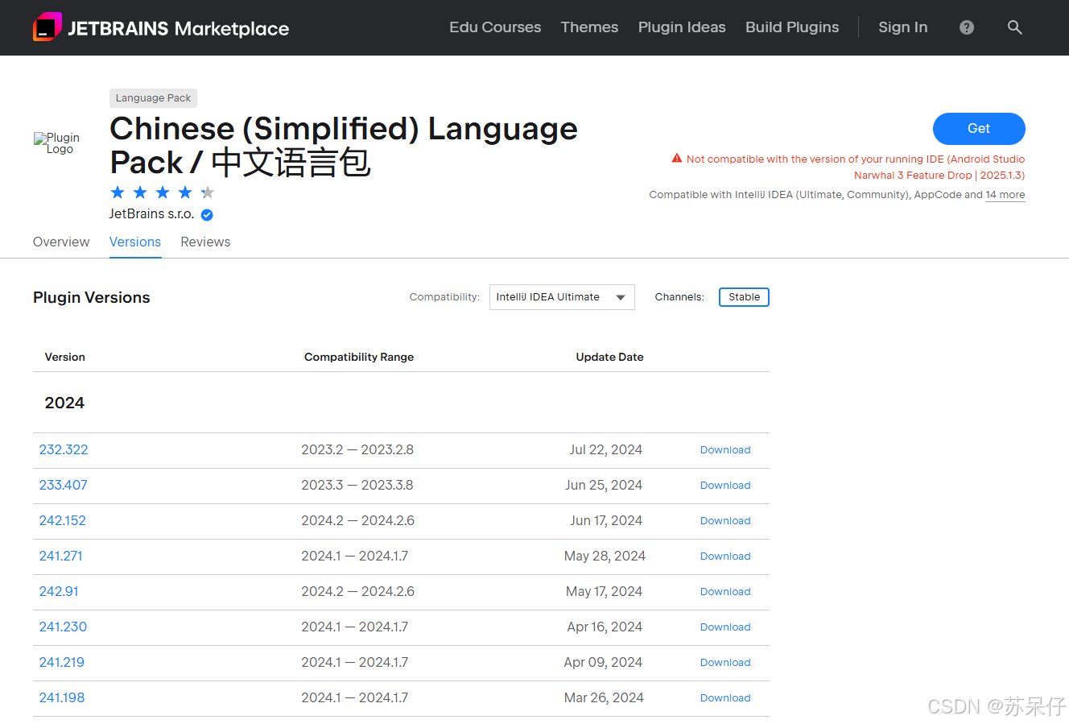Open version 242.91

[59, 591]
